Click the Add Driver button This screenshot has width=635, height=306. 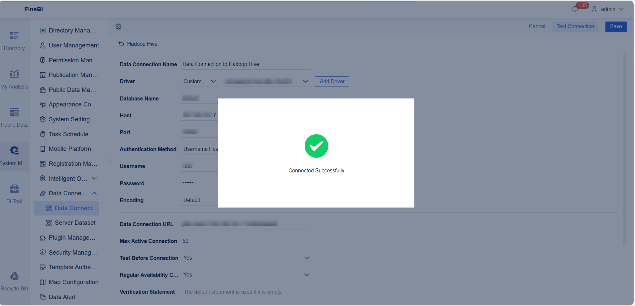pos(332,82)
